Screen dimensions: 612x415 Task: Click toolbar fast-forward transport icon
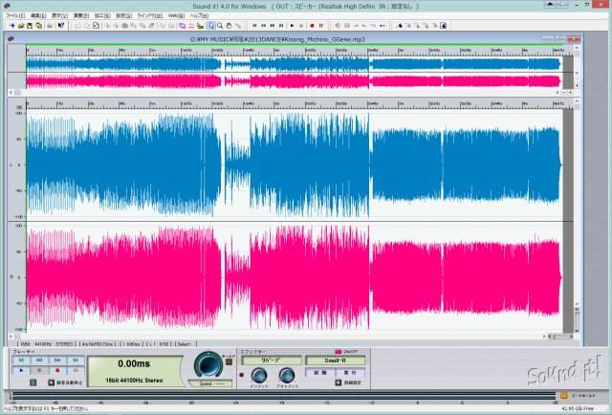pos(273,26)
